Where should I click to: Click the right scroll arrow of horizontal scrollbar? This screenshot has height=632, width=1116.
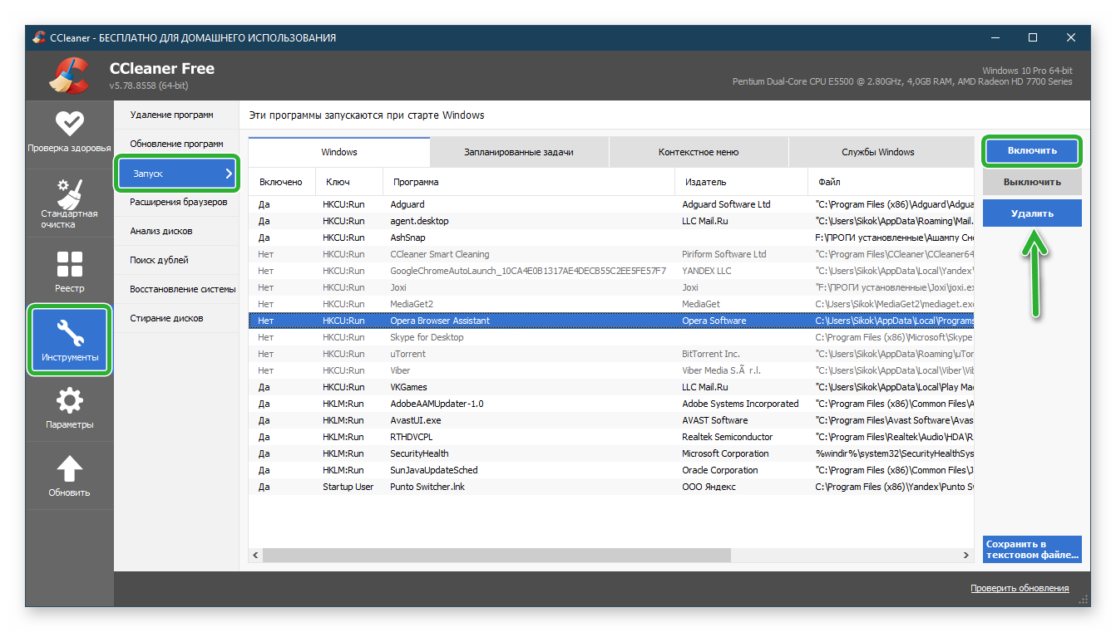[965, 555]
